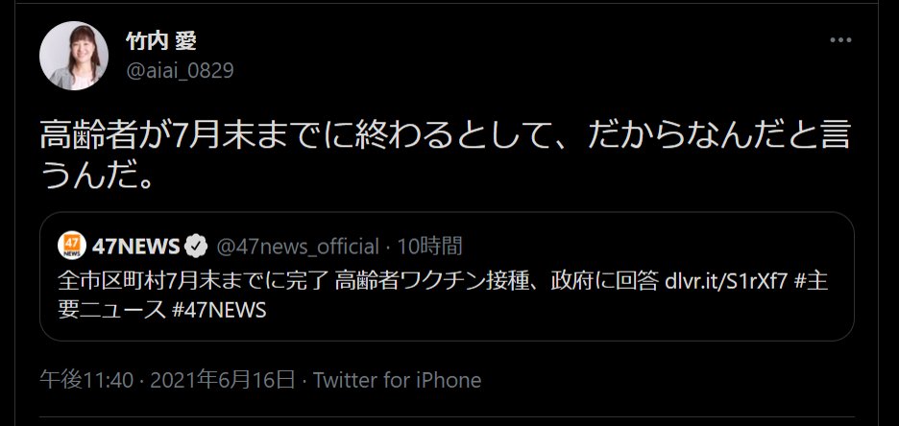Viewport: 899px width, 426px height.
Task: Open the three-dot more options menu
Action: click(840, 40)
